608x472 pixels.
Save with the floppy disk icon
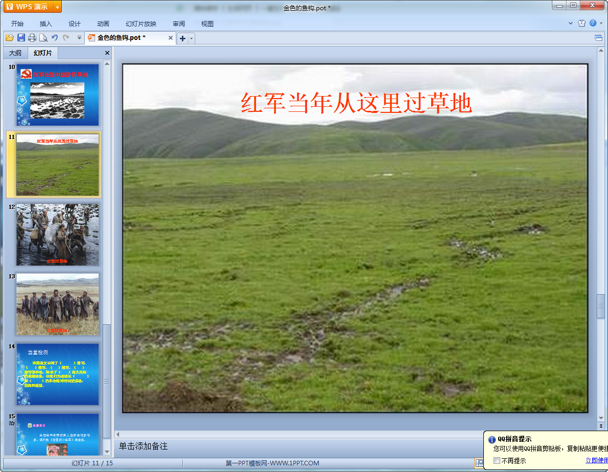click(21, 38)
